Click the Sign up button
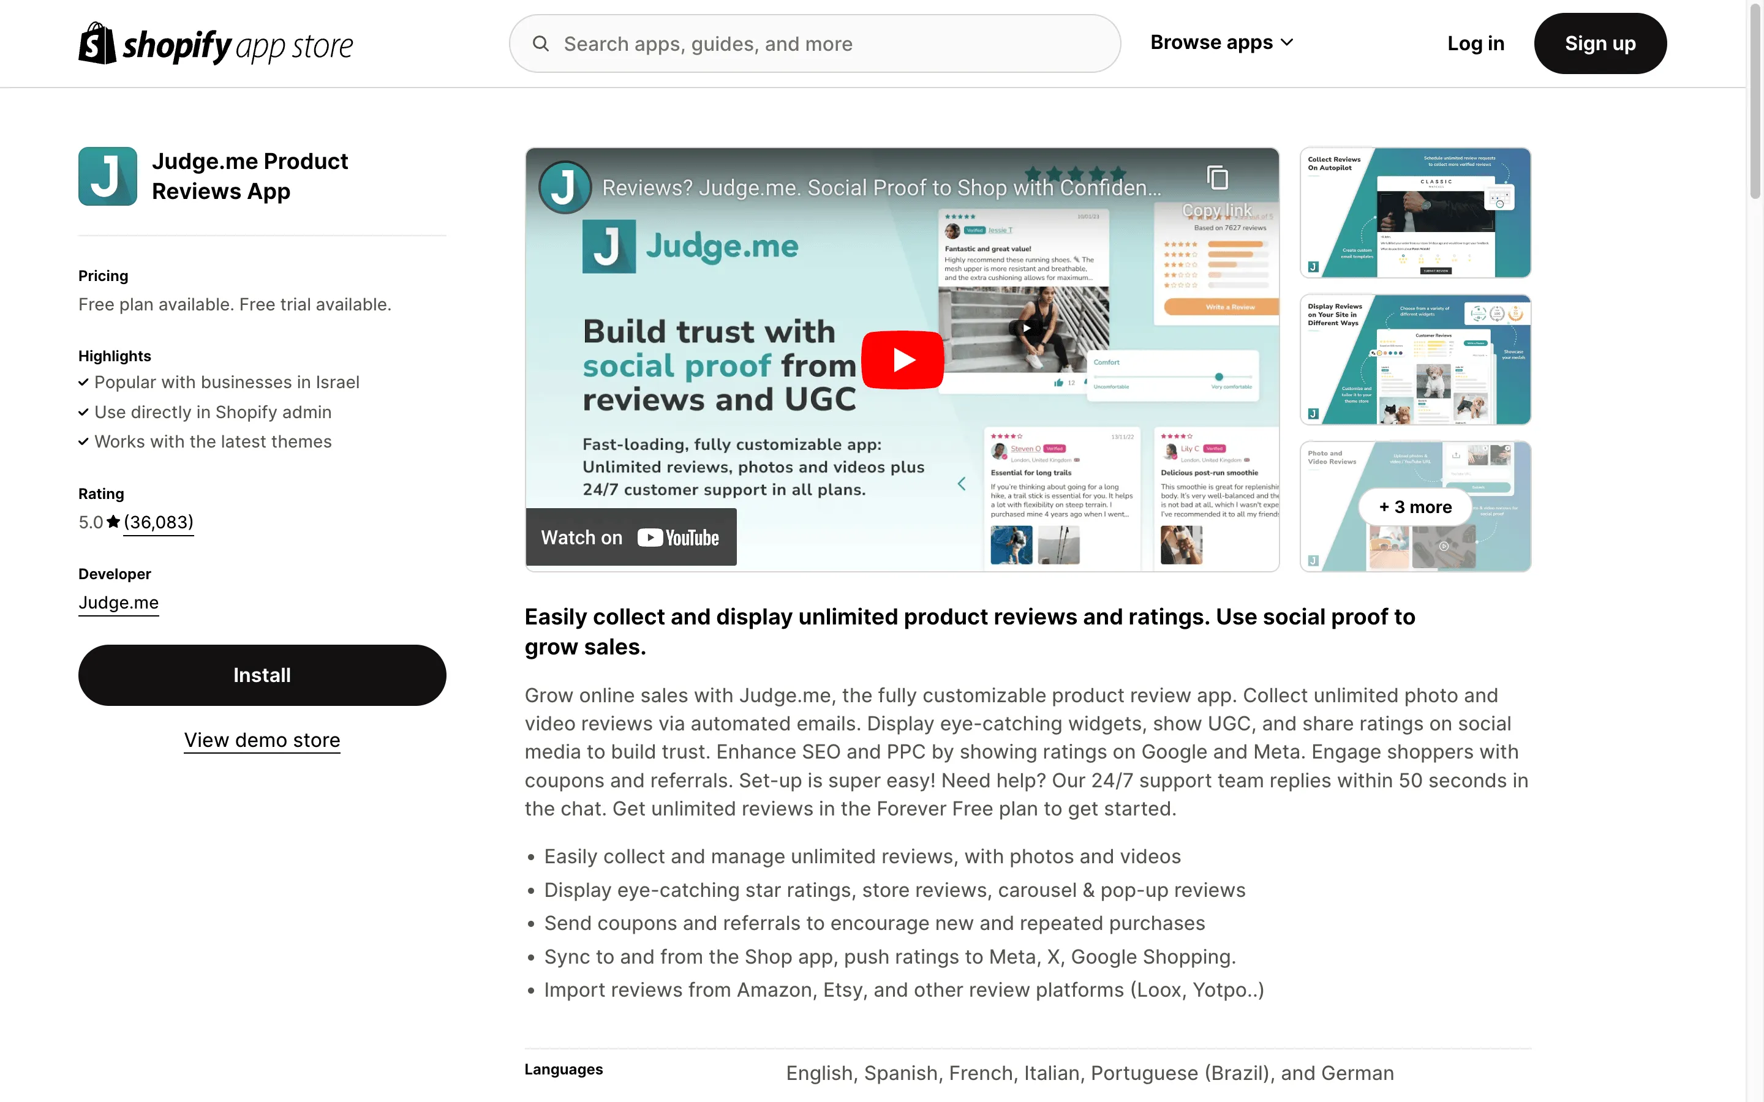The width and height of the screenshot is (1764, 1102). click(1600, 43)
